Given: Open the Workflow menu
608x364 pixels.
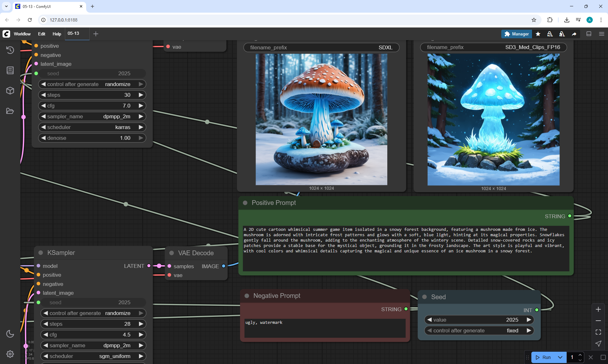Looking at the screenshot, I should tap(22, 34).
